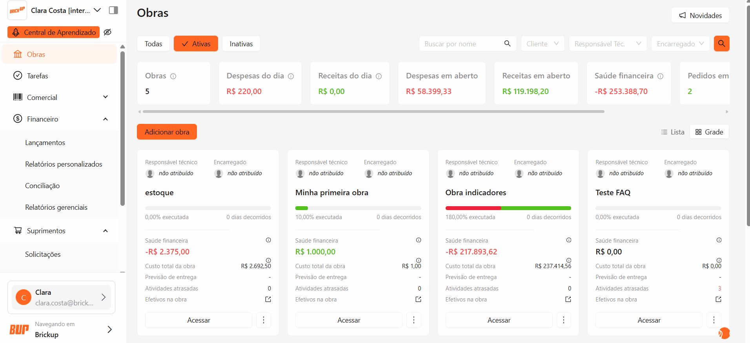Click info icon next to Despesas do dia
This screenshot has height=343, width=750.
tap(291, 76)
